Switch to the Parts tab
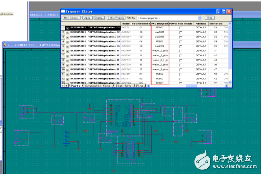Viewport: 261px width, 174px height. tap(75, 86)
